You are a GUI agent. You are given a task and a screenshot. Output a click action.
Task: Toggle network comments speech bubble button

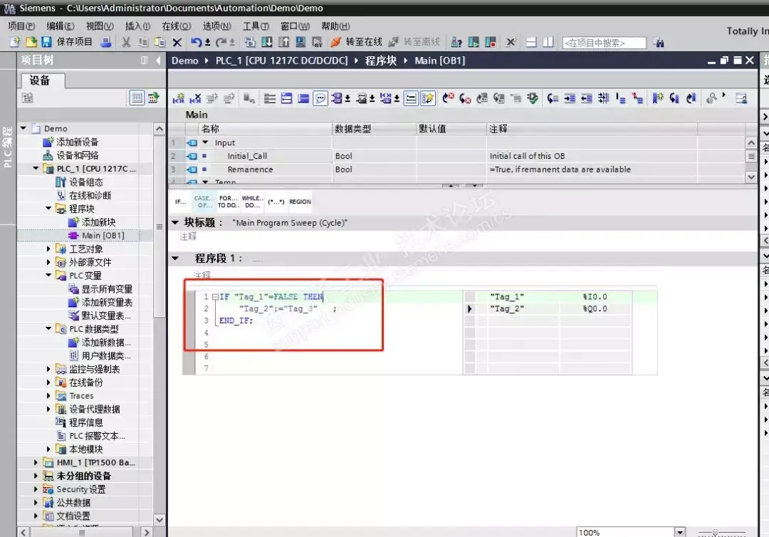tap(320, 98)
